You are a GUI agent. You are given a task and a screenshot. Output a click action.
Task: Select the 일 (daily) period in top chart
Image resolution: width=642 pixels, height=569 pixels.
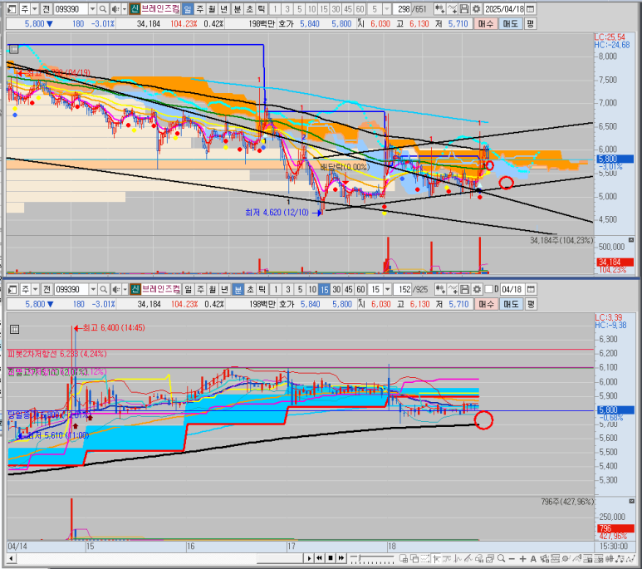(x=188, y=9)
